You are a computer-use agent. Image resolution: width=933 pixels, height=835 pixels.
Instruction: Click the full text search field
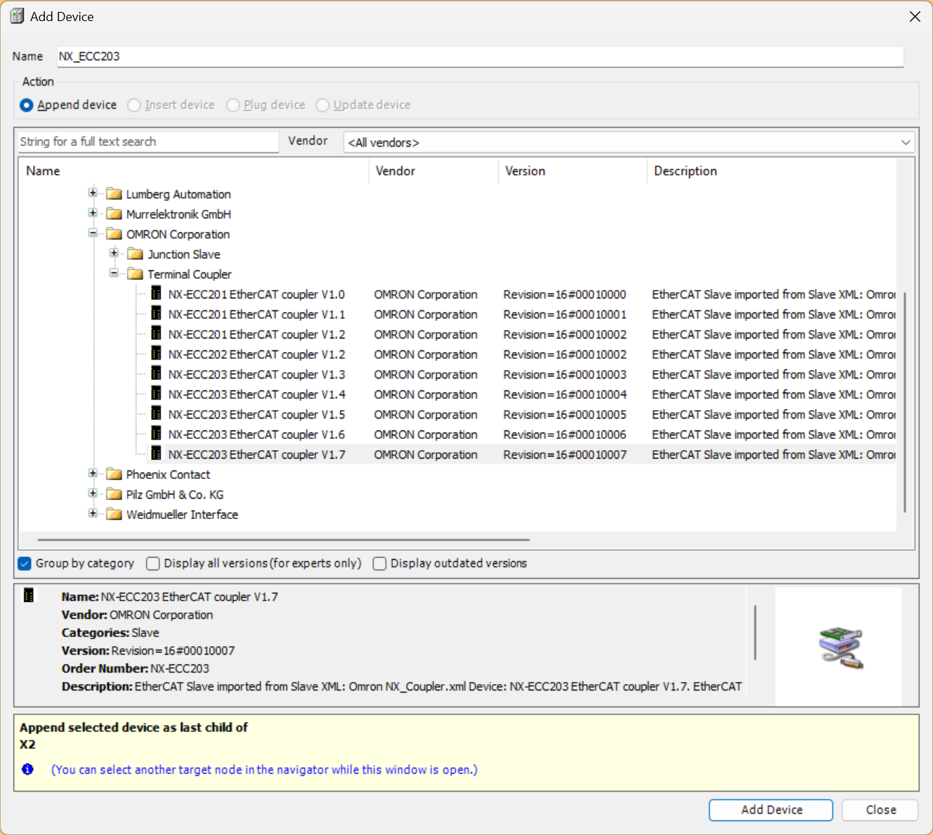coord(148,141)
